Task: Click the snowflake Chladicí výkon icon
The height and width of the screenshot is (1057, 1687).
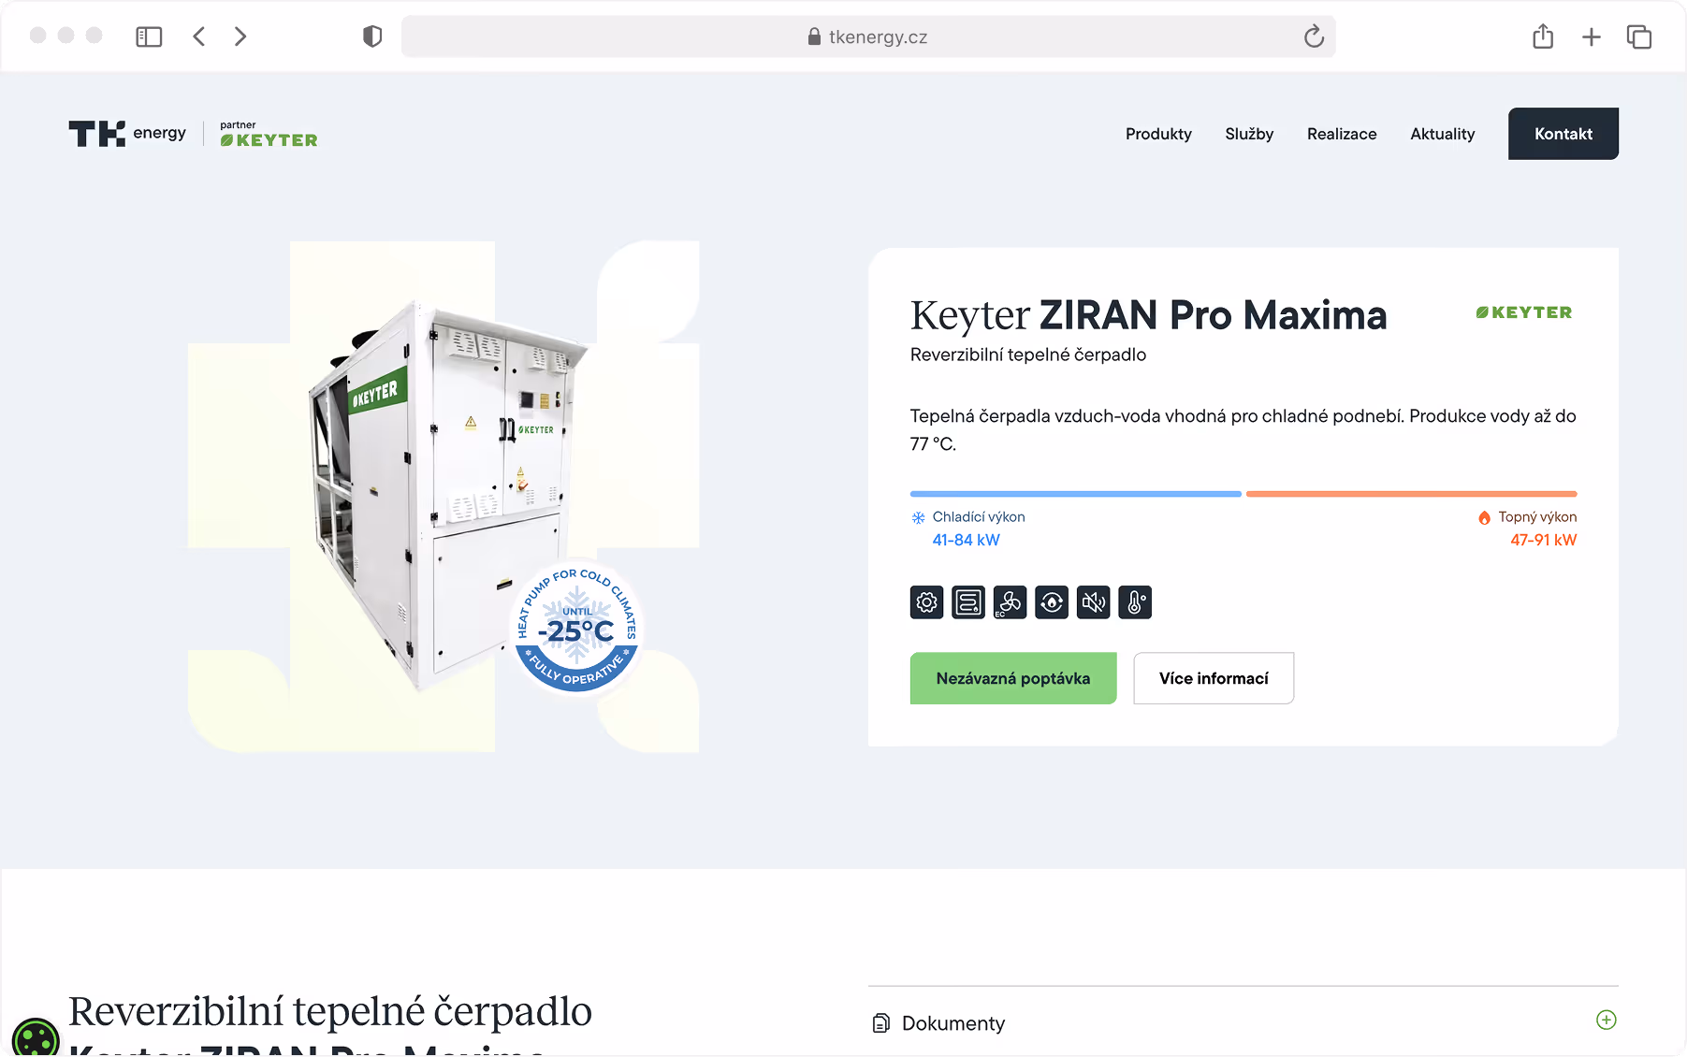Action: 919,517
